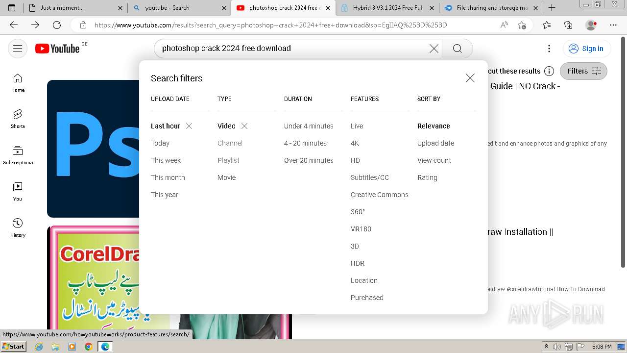Remove the Video type filter
The width and height of the screenshot is (627, 353).
(244, 126)
